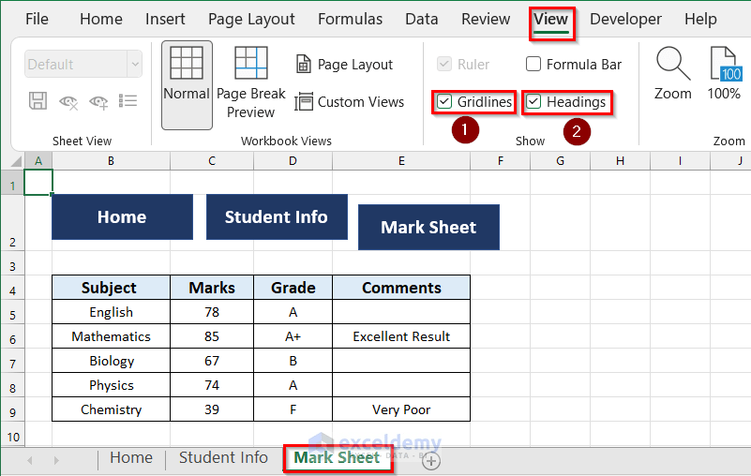Open the Developer ribbon tab

(625, 19)
